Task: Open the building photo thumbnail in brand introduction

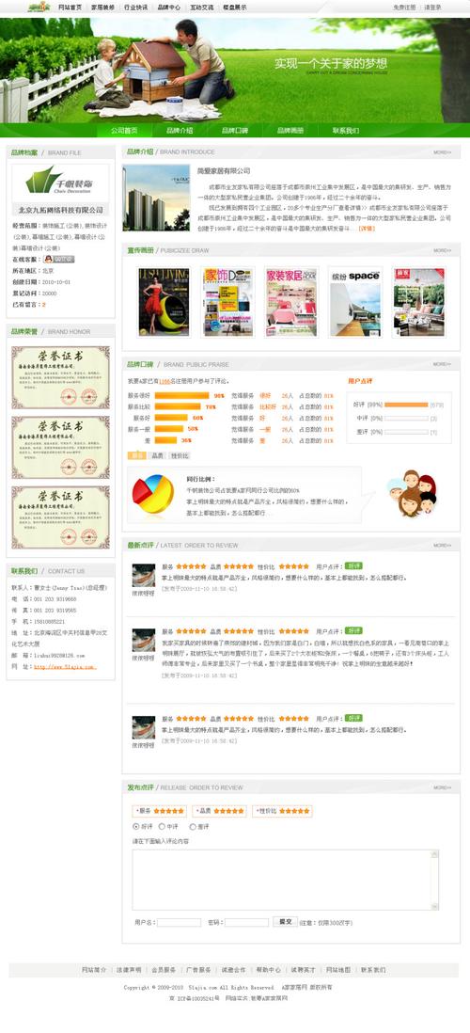Action: [x=156, y=197]
